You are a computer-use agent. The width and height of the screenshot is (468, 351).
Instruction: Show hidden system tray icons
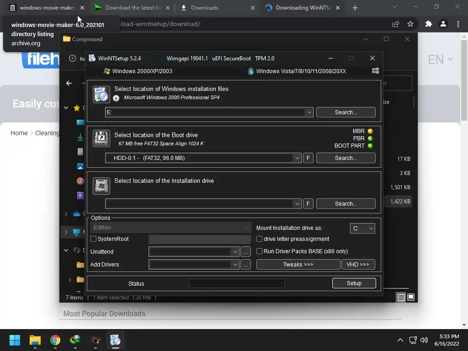pos(400,340)
